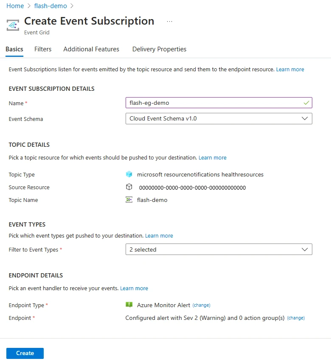This screenshot has height=364, width=331.
Task: Open the ellipsis menu next to the title
Action: (x=169, y=20)
